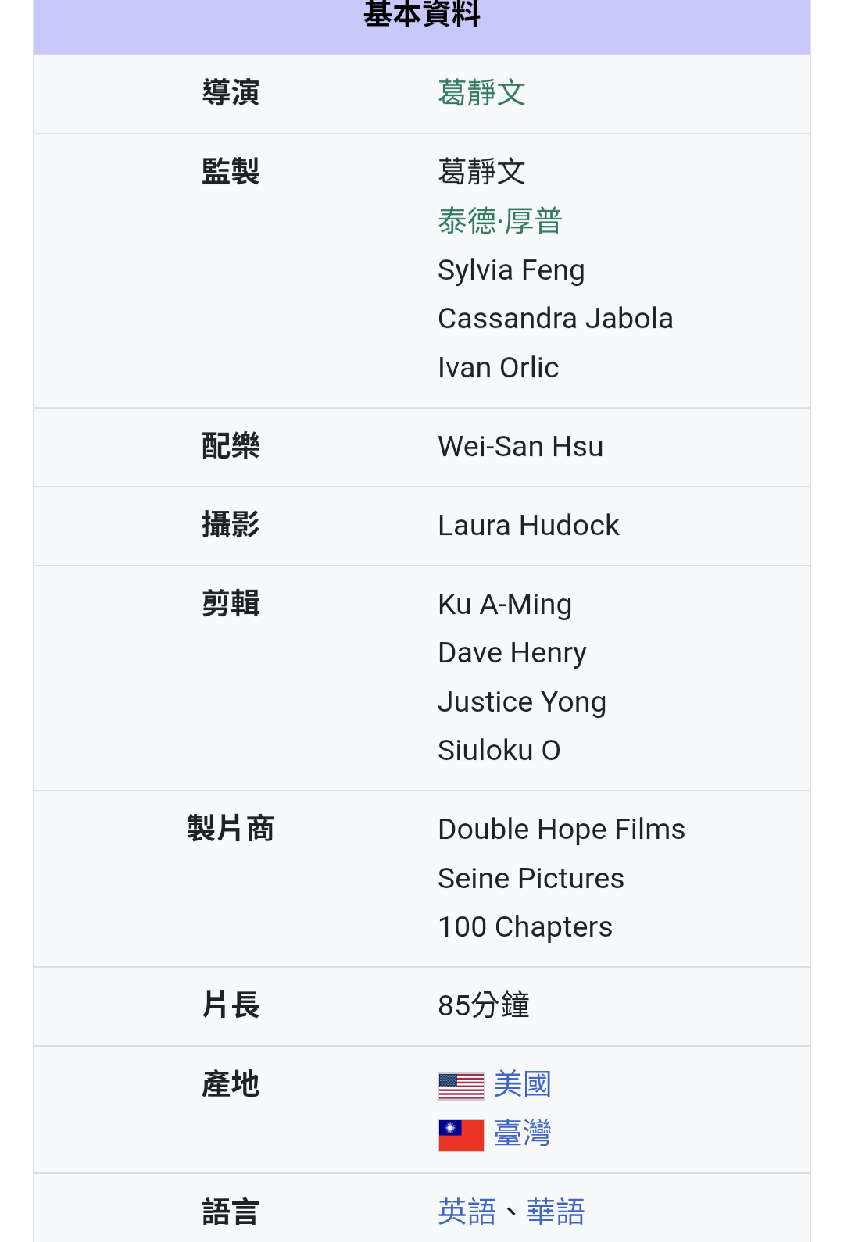
Task: Click the Taiwan flag icon
Action: pyautogui.click(x=461, y=1135)
